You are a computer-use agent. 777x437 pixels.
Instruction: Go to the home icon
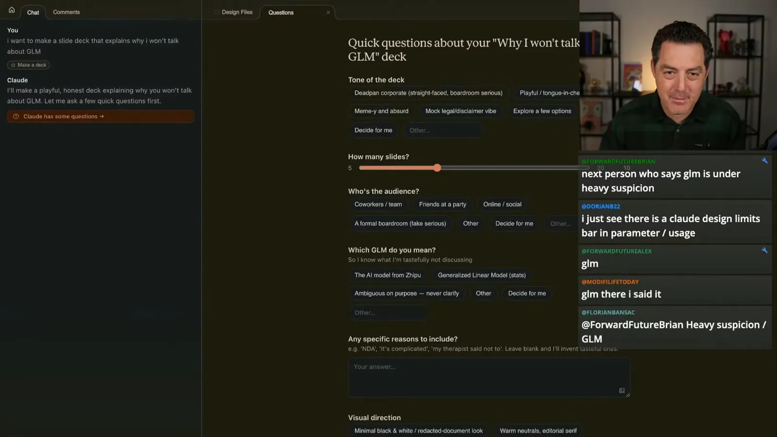point(12,10)
